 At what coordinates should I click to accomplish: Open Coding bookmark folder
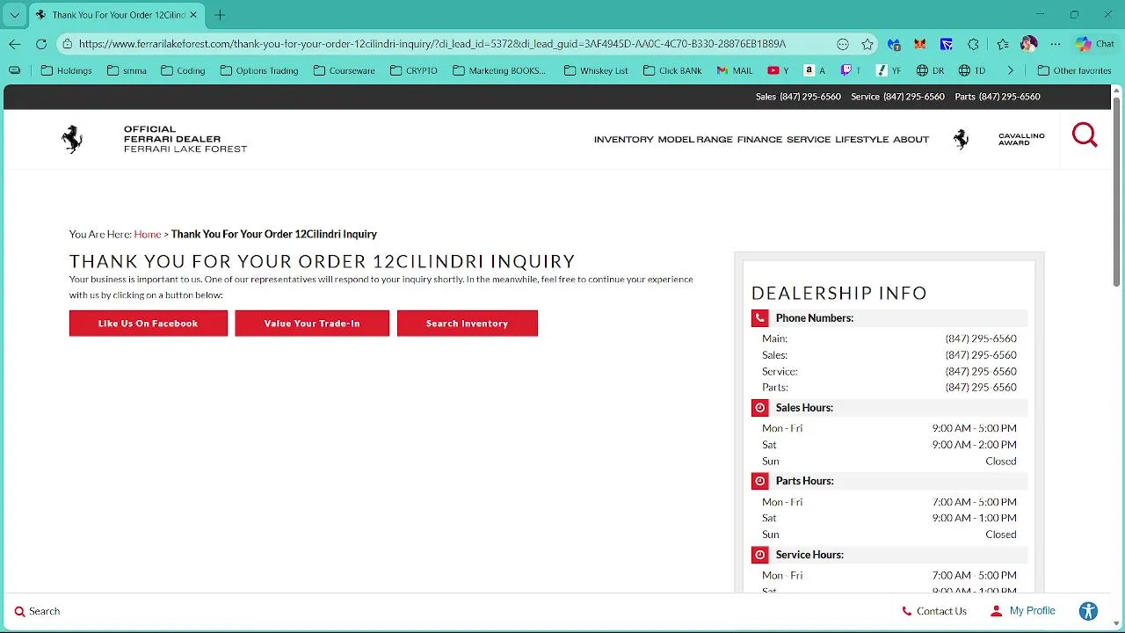183,70
